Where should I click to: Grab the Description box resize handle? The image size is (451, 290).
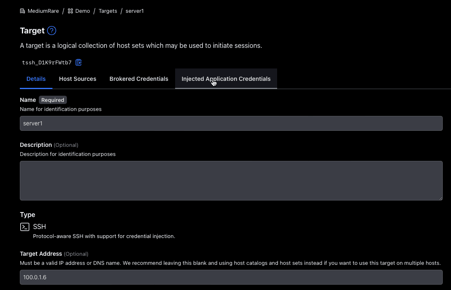(x=440, y=198)
